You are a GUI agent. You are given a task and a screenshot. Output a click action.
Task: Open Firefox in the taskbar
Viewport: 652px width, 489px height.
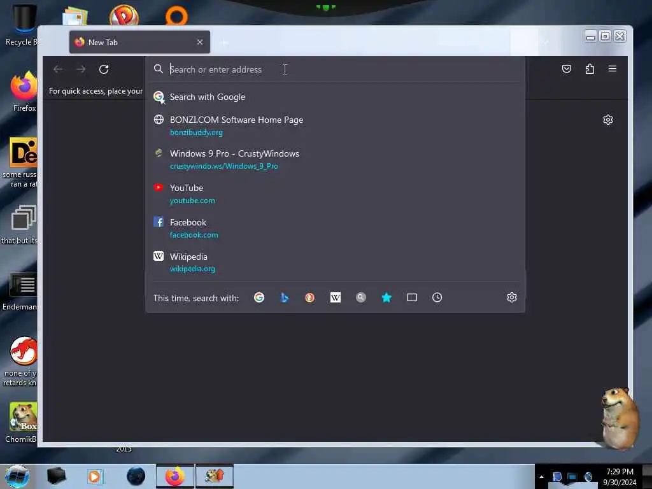[174, 476]
